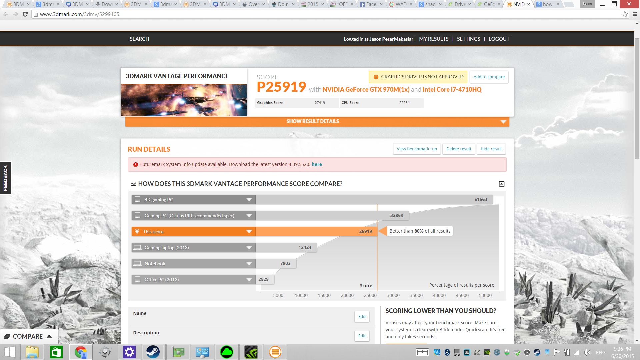Expand the This score dropdown
The height and width of the screenshot is (360, 640).
tap(249, 232)
